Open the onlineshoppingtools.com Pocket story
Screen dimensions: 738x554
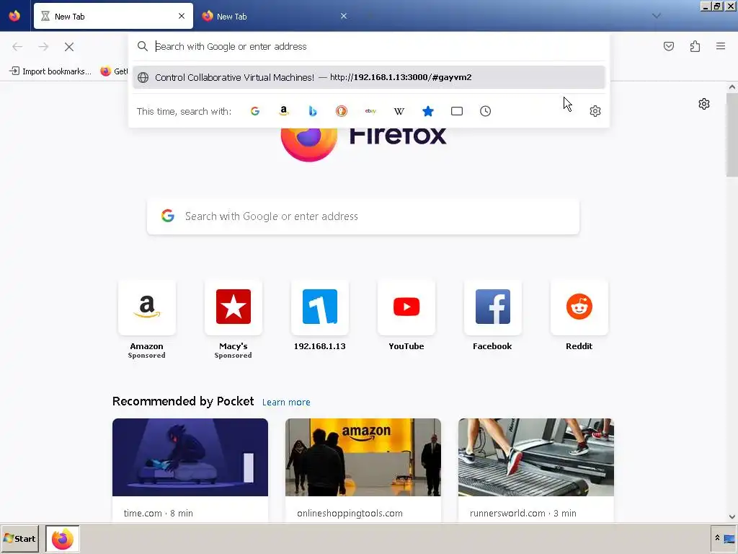(x=363, y=470)
